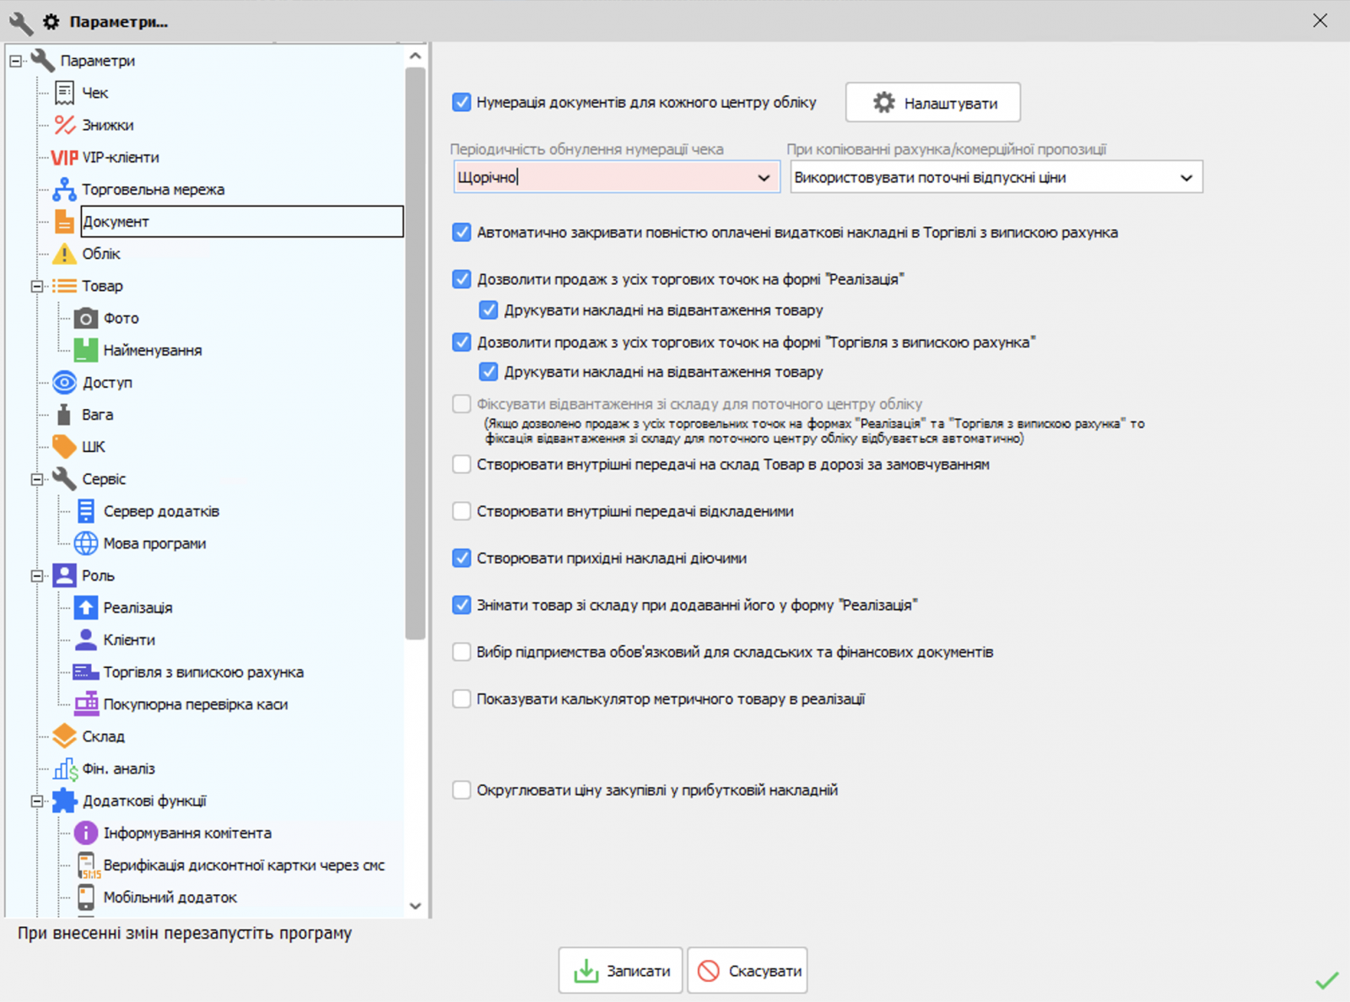The image size is (1350, 1002).
Task: Click the SMS icon beside Верифікація дисконтної картки
Action: 87,865
